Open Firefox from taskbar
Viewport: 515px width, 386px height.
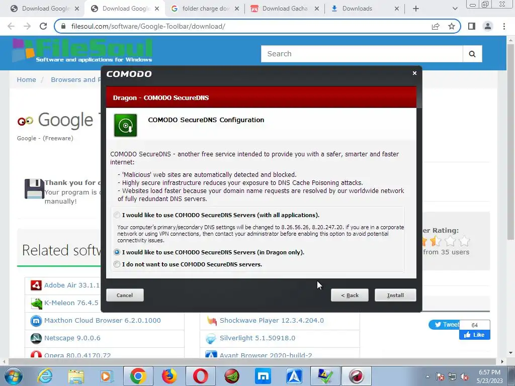point(169,376)
